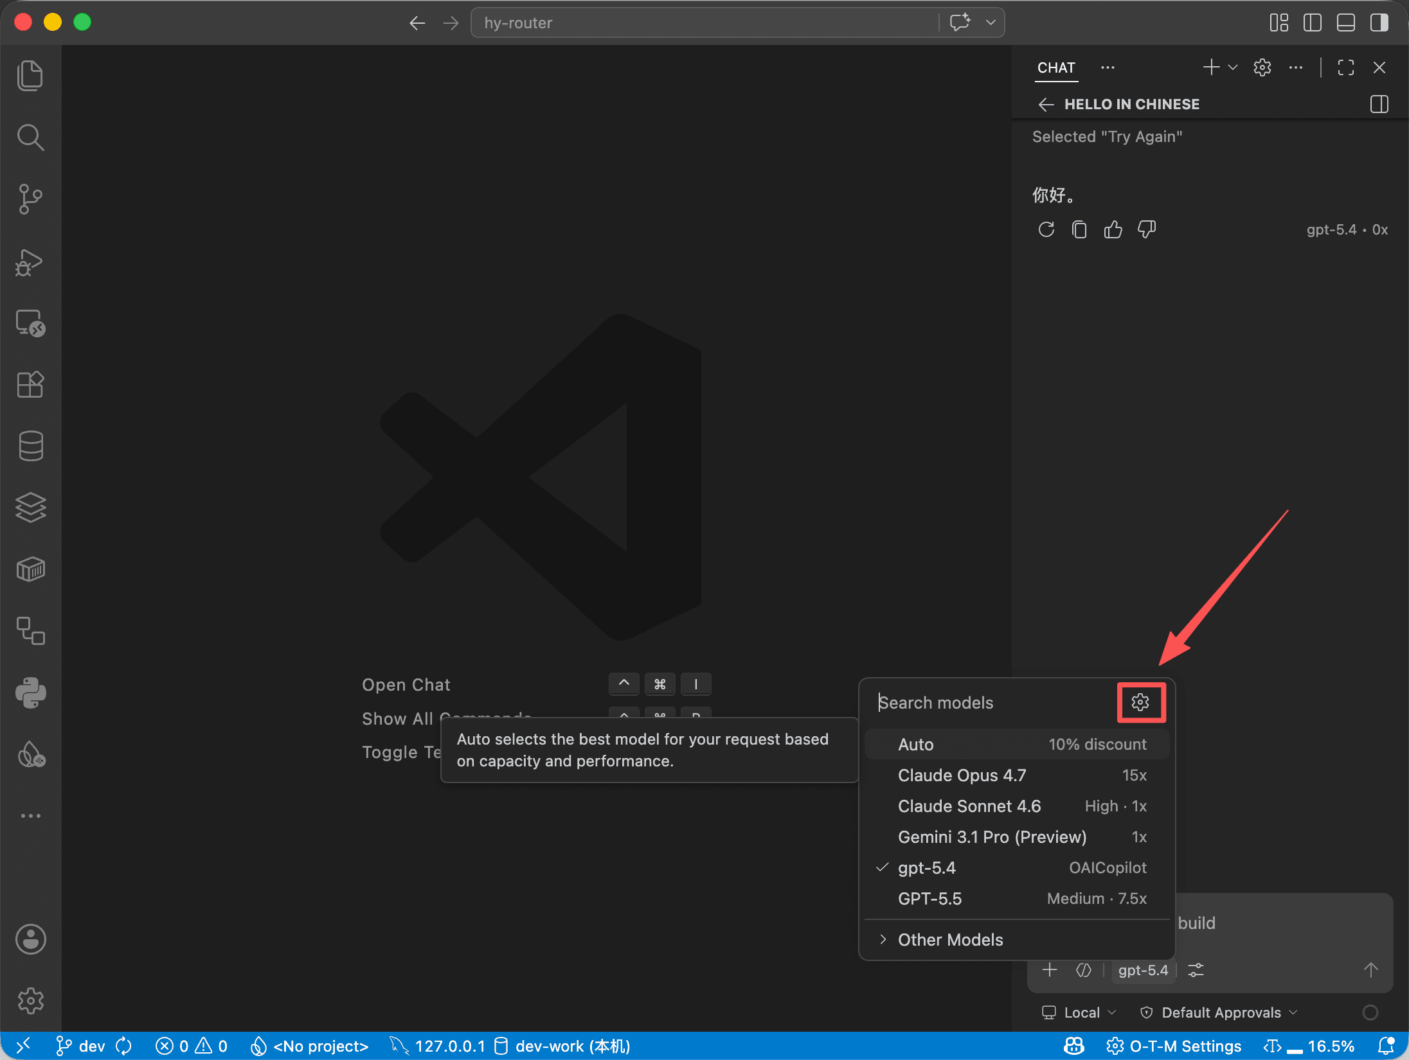The height and width of the screenshot is (1060, 1409).
Task: Open the Manage gear in activity bar
Action: (x=30, y=1001)
